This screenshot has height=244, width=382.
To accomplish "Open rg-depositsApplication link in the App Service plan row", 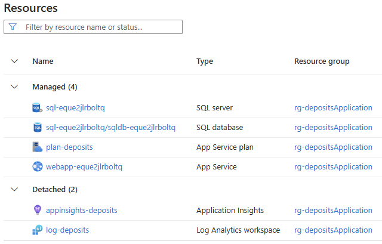I will point(333,147).
